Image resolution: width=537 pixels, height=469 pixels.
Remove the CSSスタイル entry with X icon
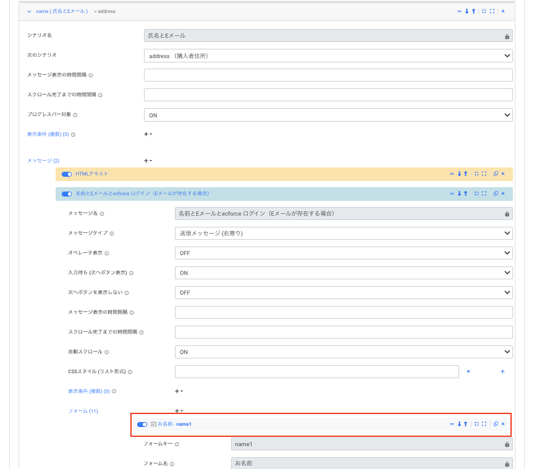pos(468,371)
